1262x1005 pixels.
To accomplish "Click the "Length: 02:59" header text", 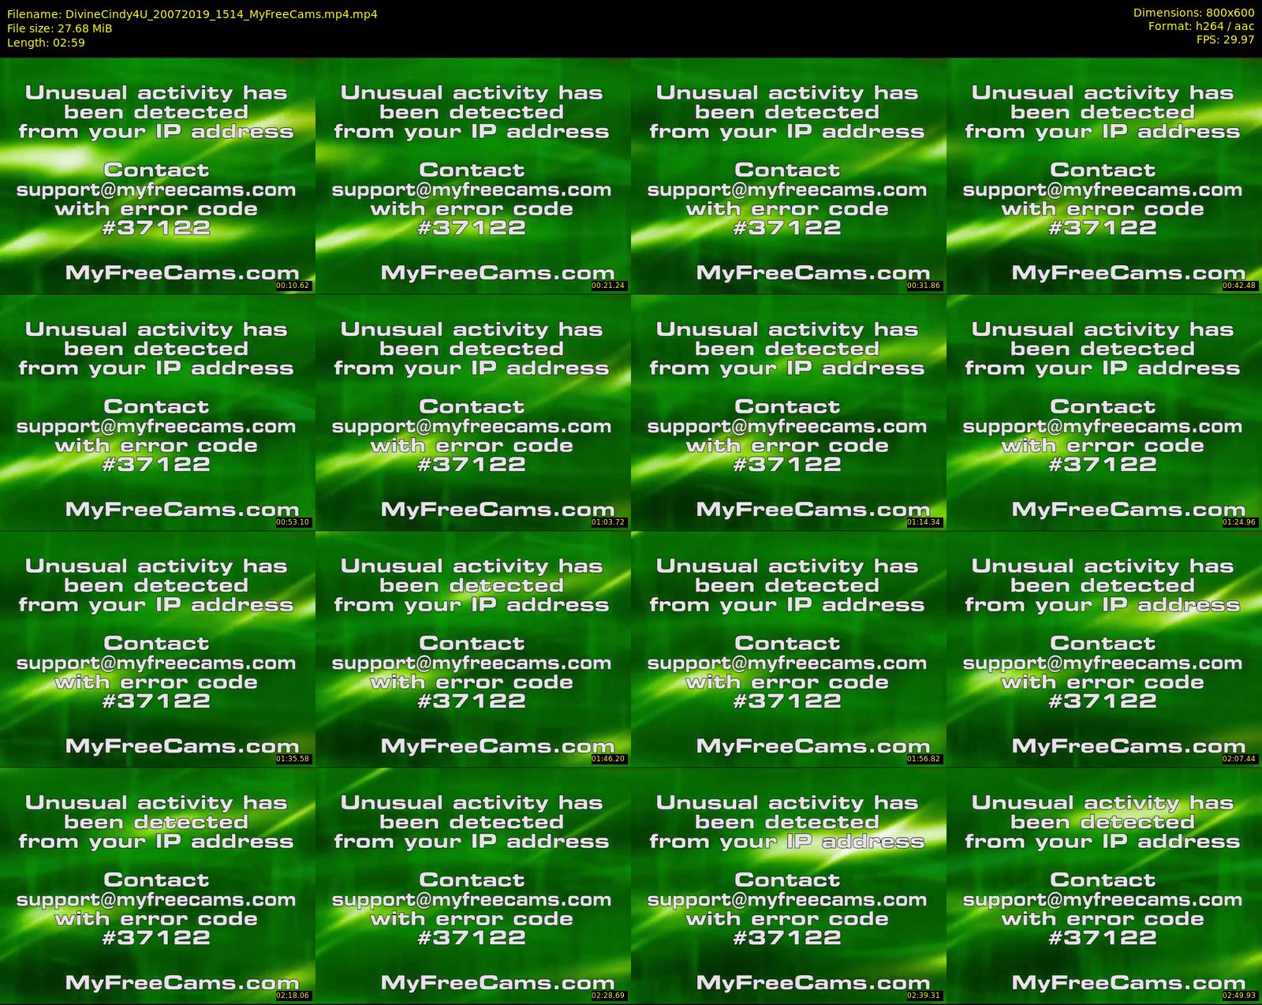I will point(46,43).
